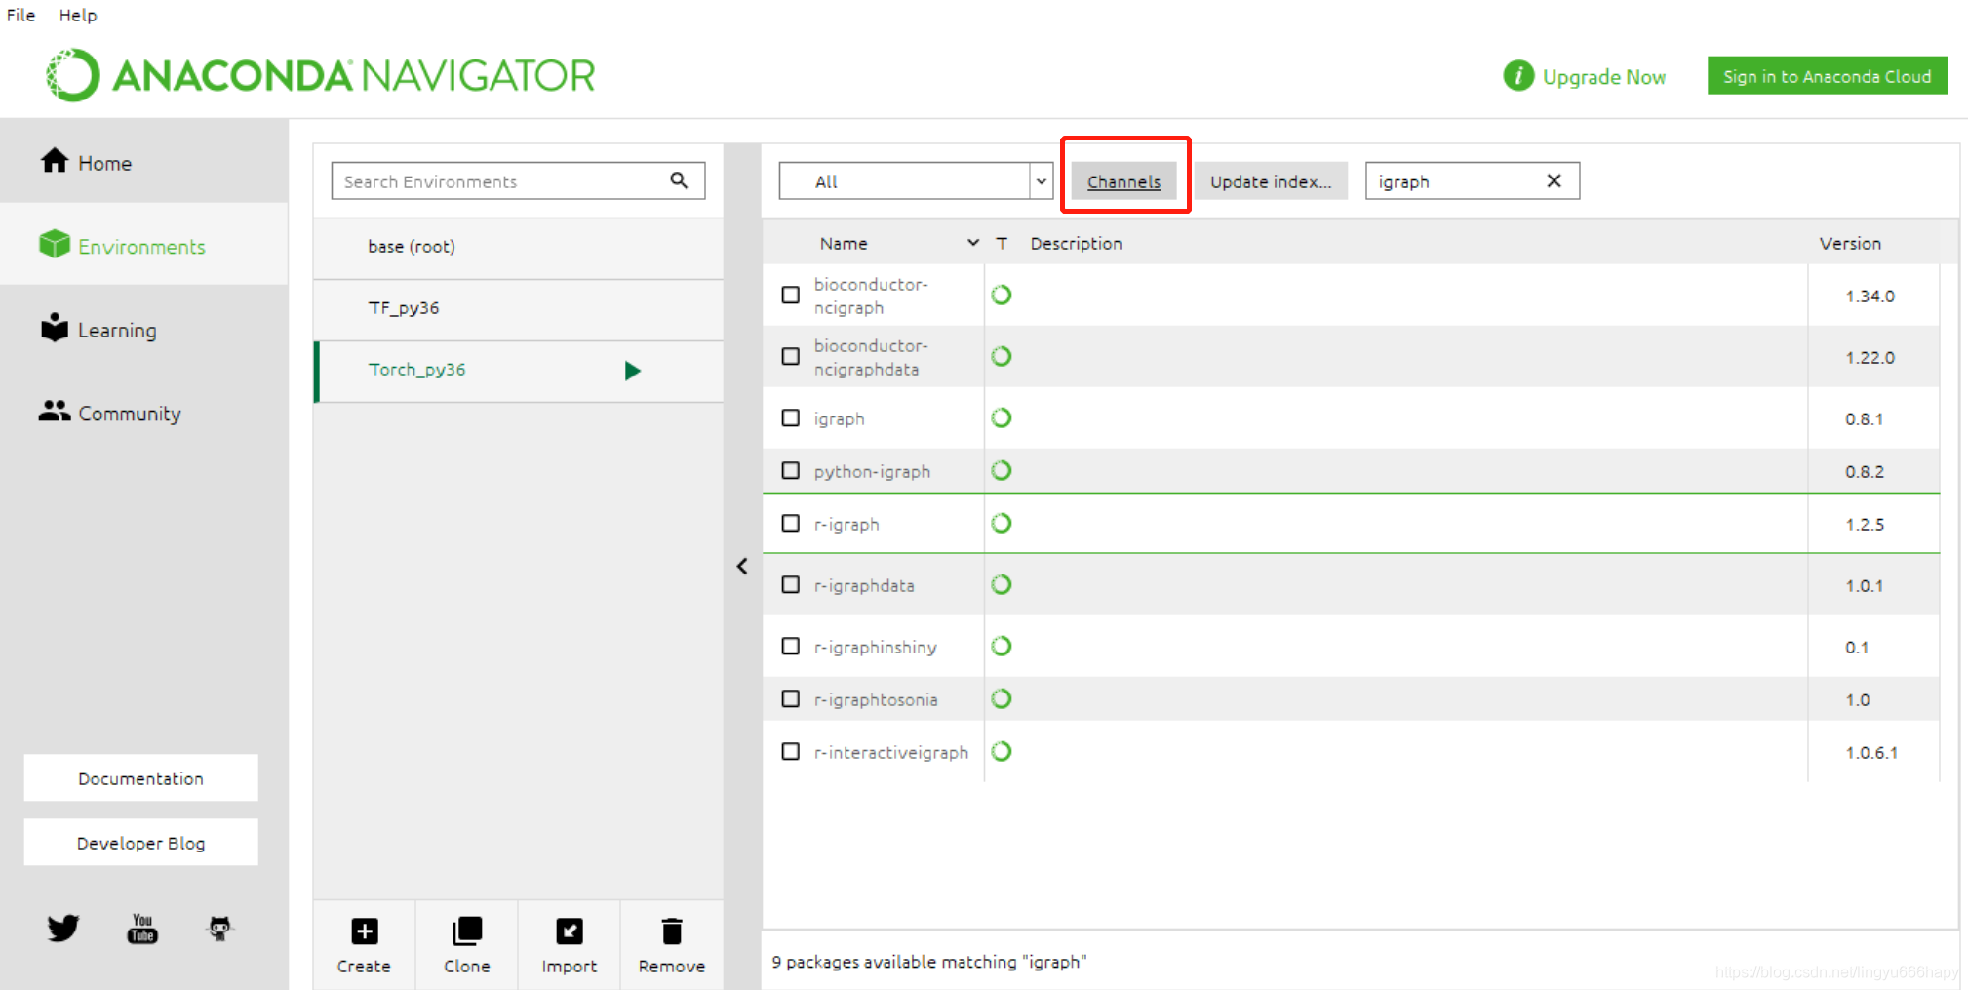Click the r-interactiveigraph package type icon
1968x990 pixels.
1002,751
